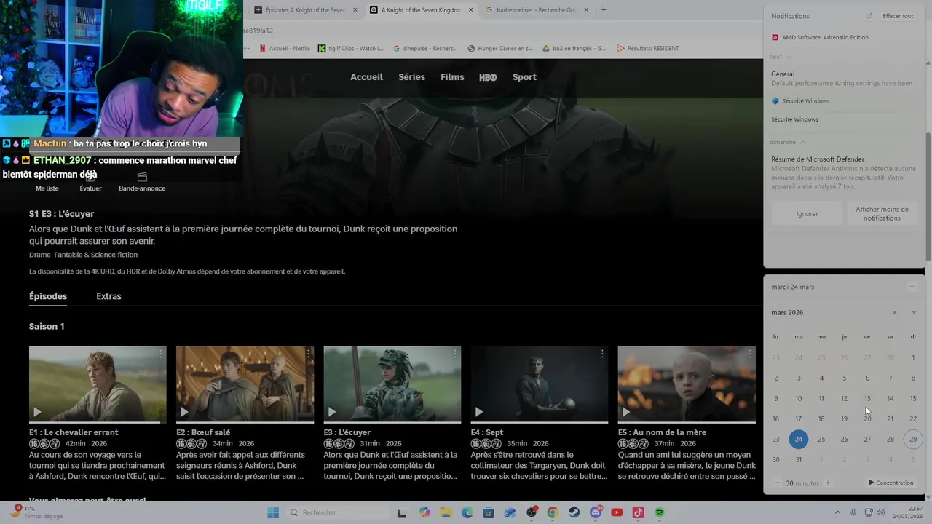This screenshot has width=932, height=524.
Task: Play episode E4 Sept
Action: (478, 412)
